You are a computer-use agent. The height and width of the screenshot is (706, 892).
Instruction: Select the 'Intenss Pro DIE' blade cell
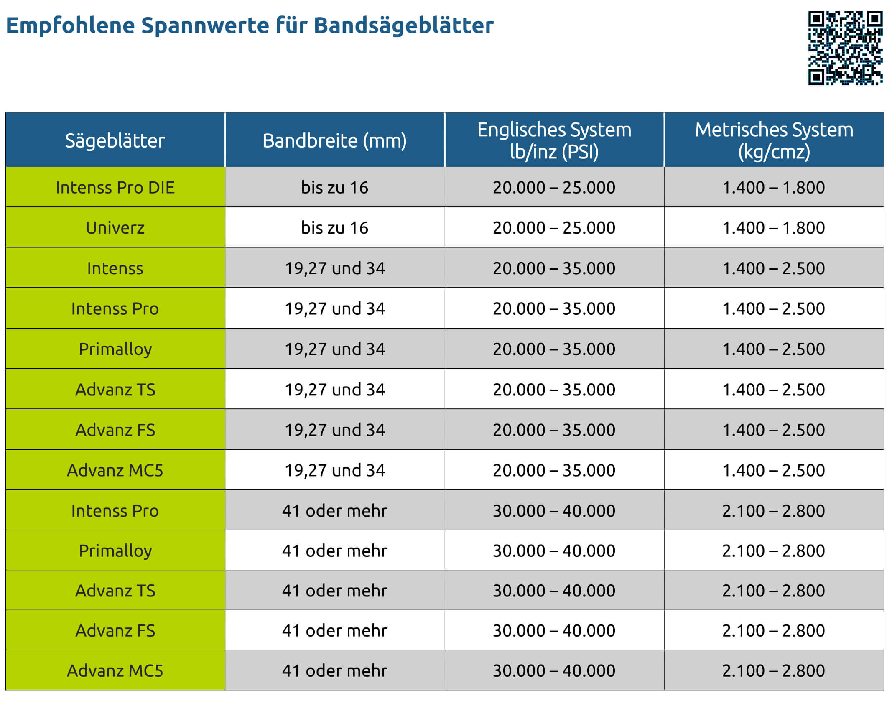(115, 187)
